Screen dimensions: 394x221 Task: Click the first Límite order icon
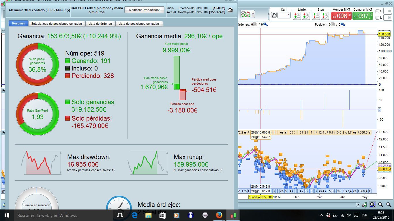[297, 16]
